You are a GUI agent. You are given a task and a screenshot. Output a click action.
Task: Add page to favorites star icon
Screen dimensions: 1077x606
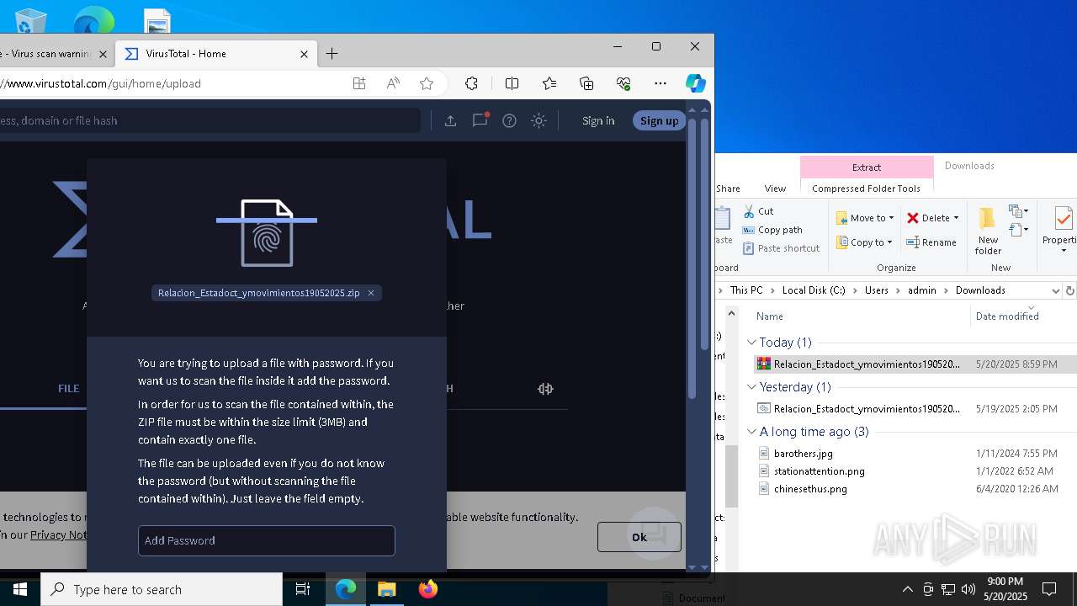pyautogui.click(x=427, y=83)
